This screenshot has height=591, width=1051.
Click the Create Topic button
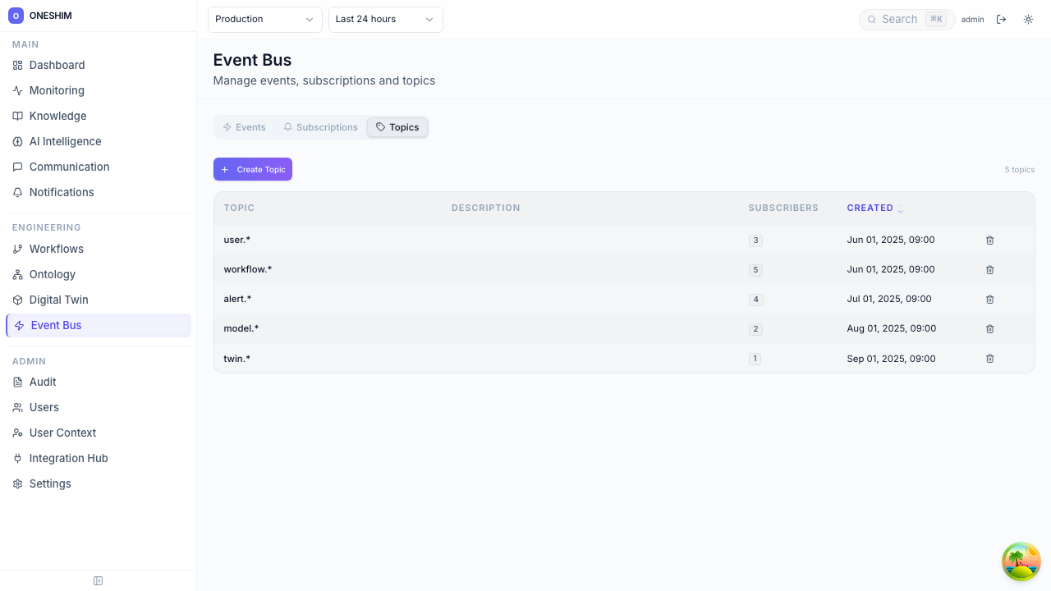(x=253, y=169)
